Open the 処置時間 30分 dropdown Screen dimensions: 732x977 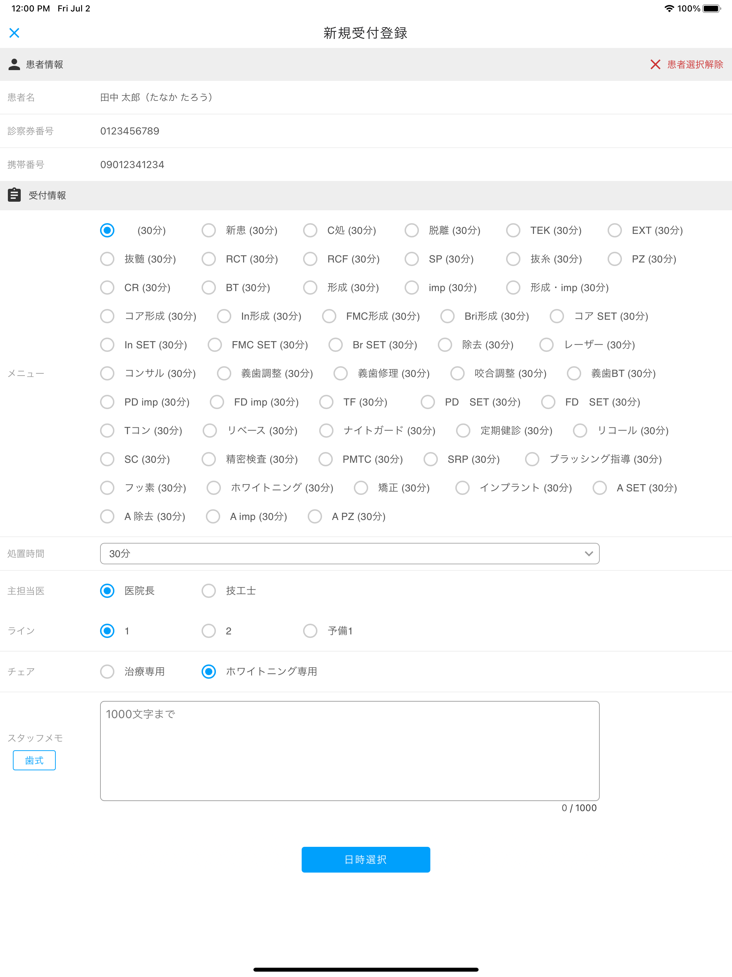point(350,554)
